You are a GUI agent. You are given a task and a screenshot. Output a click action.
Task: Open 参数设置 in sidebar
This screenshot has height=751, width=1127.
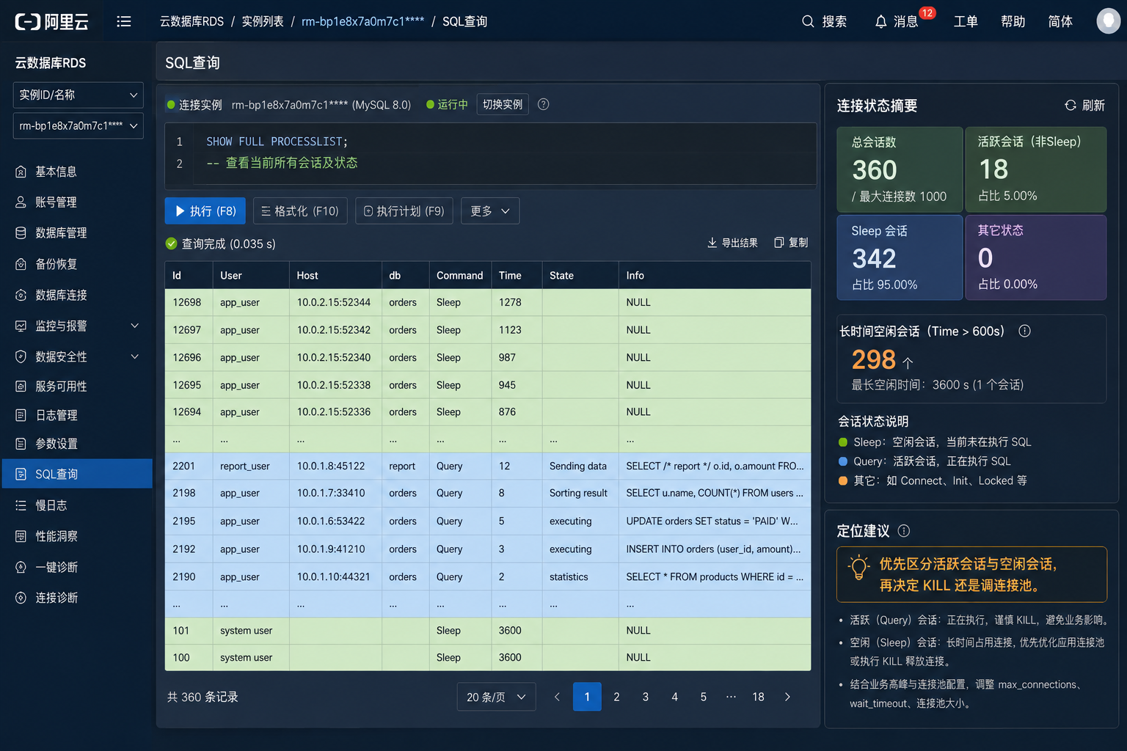tap(77, 444)
